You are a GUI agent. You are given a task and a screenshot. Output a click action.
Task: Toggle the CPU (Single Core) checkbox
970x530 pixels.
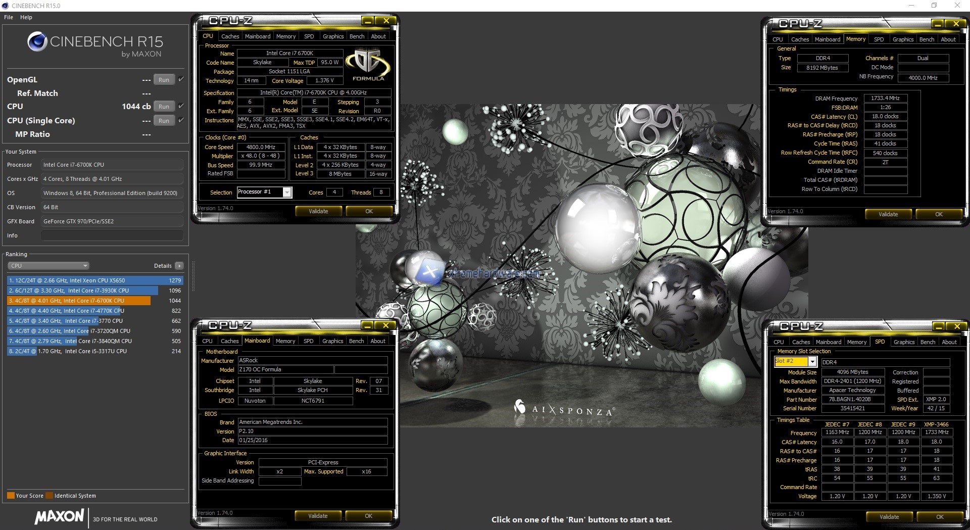(x=181, y=120)
